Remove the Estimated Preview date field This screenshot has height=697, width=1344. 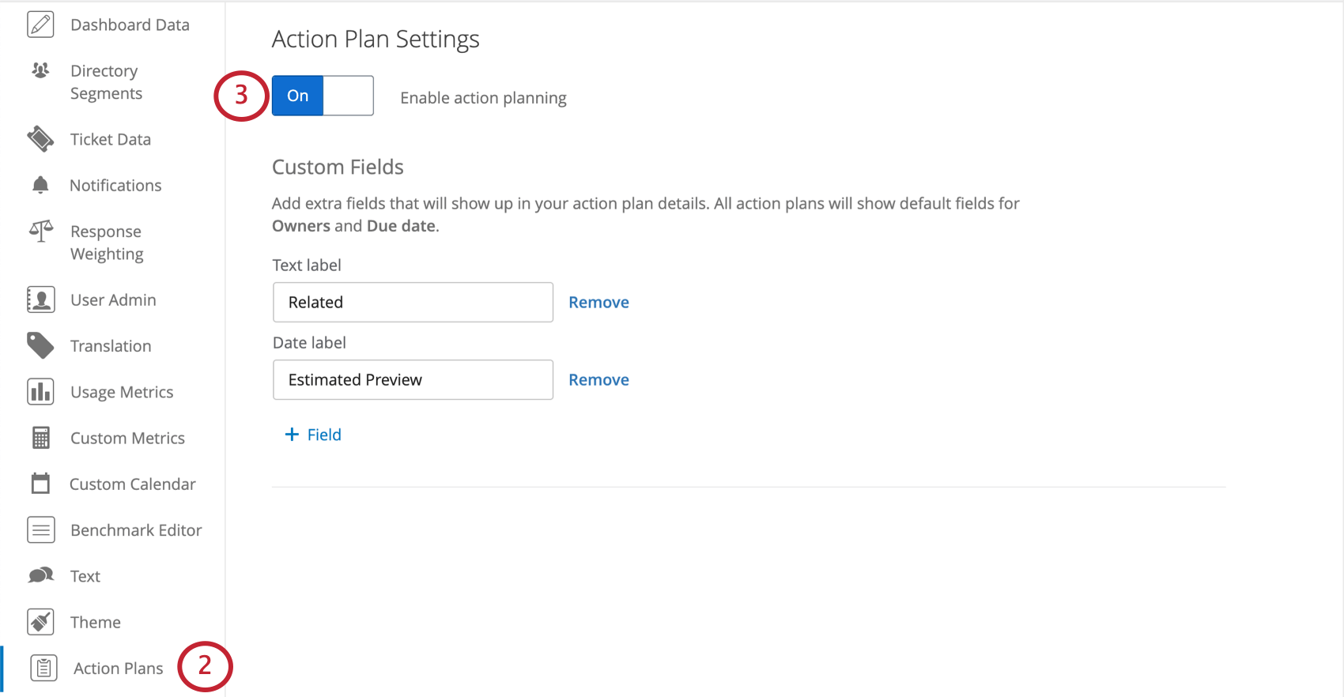click(598, 379)
